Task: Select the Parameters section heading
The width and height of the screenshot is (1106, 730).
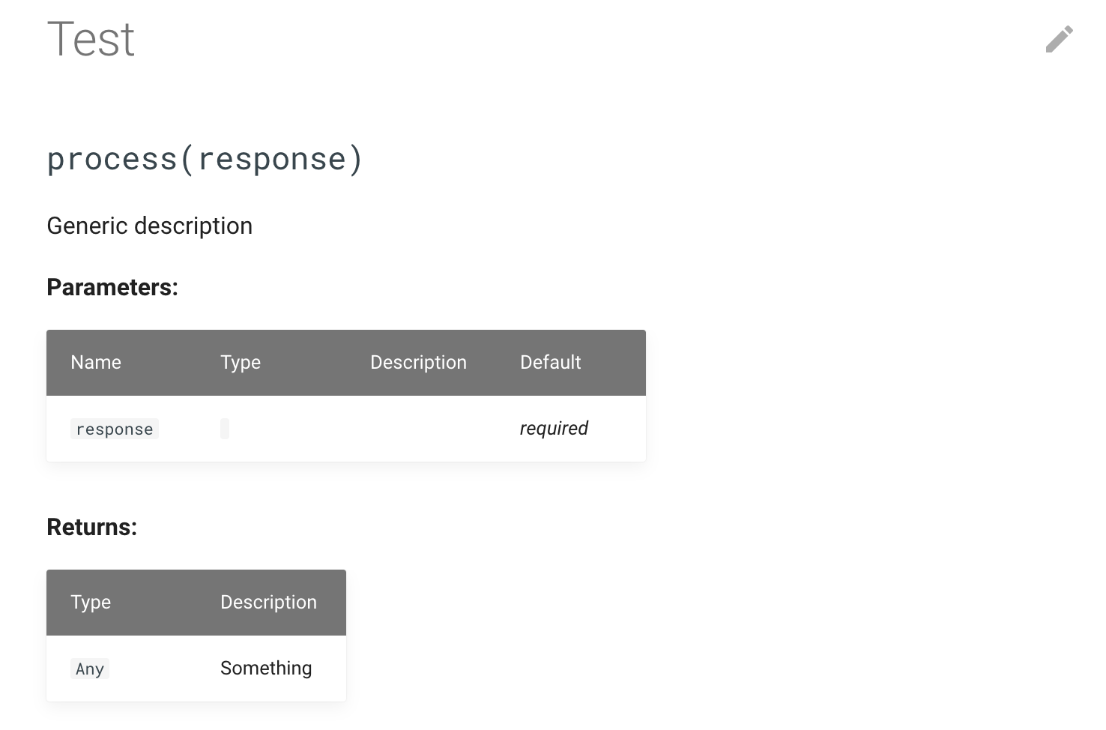Action: 112,287
